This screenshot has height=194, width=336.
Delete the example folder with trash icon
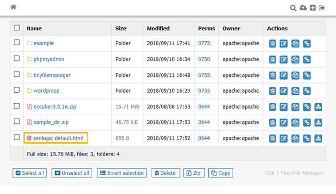(x=272, y=44)
